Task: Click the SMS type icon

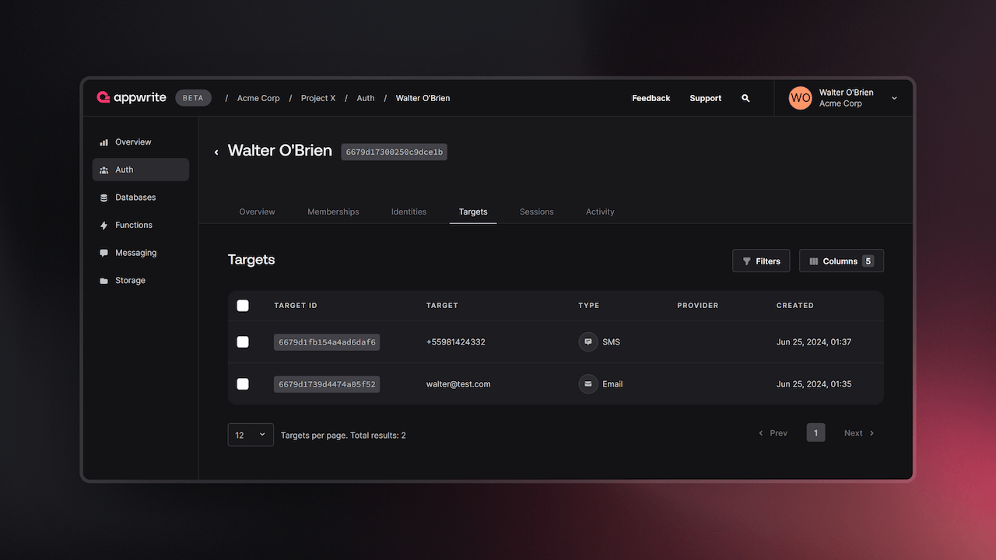Action: pos(588,342)
